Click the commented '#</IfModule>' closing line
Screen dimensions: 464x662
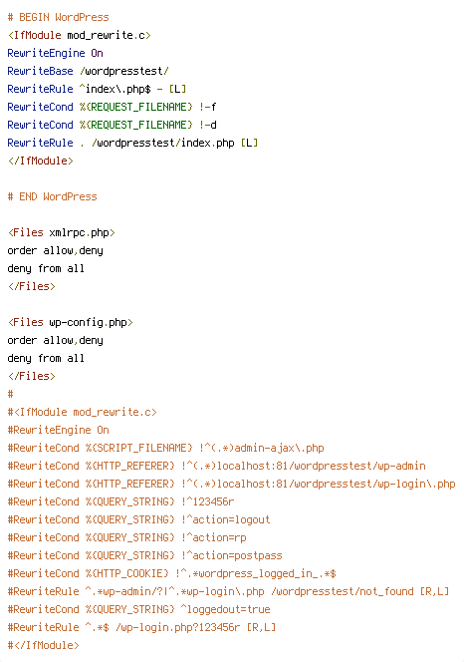(x=44, y=645)
